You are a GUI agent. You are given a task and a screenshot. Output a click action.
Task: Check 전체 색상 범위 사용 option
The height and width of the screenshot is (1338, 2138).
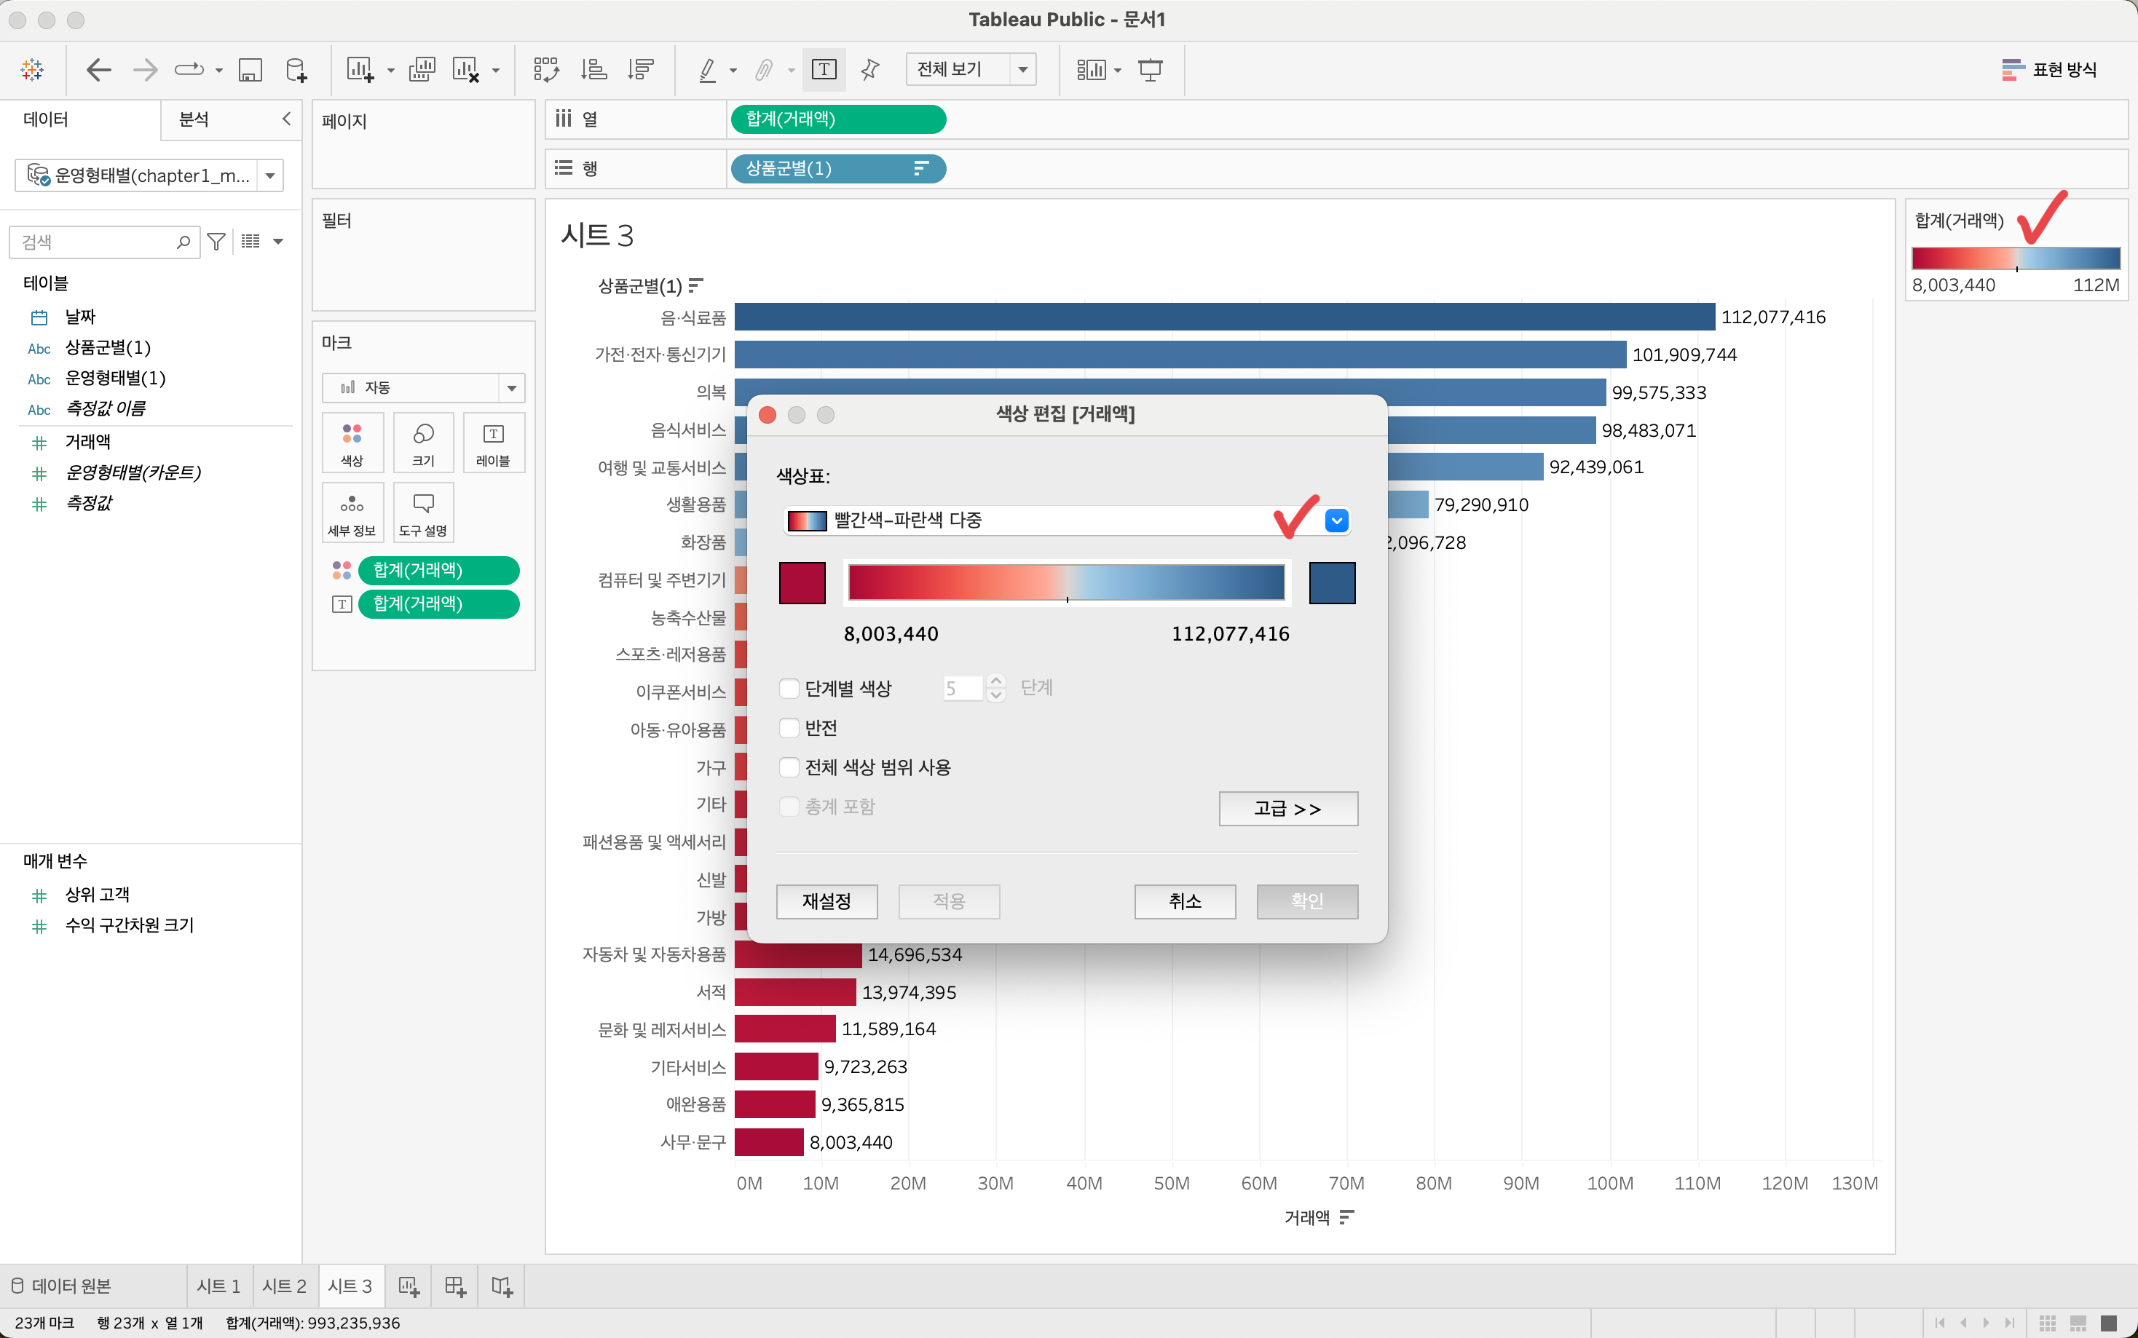[x=789, y=767]
